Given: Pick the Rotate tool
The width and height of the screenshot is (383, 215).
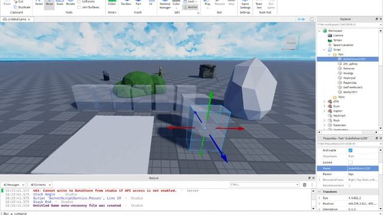Looking at the screenshot, I should (x=71, y=4).
